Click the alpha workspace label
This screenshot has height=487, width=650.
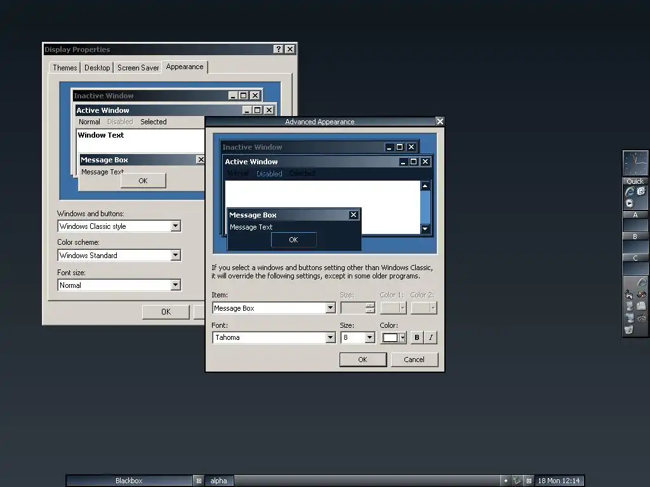pyautogui.click(x=218, y=481)
